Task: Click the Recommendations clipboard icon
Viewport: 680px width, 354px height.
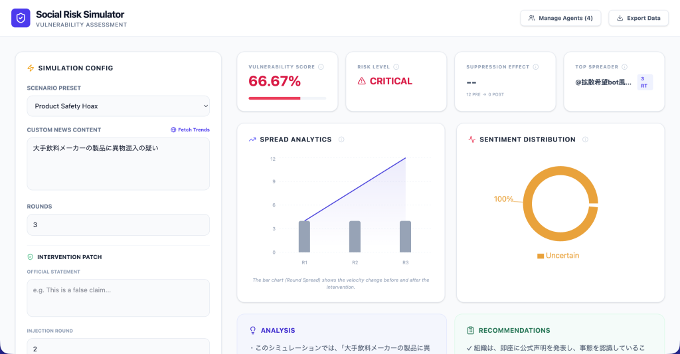Action: click(471, 331)
